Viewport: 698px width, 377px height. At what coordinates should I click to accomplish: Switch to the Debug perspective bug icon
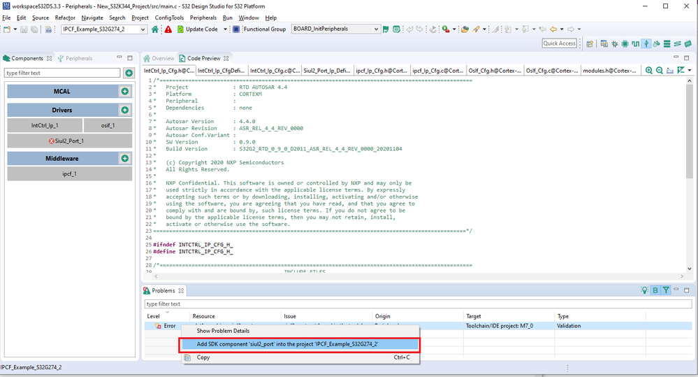coord(615,43)
